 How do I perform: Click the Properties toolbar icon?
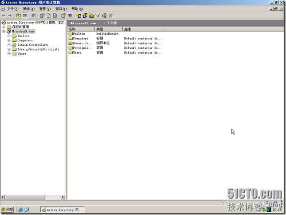[42, 16]
